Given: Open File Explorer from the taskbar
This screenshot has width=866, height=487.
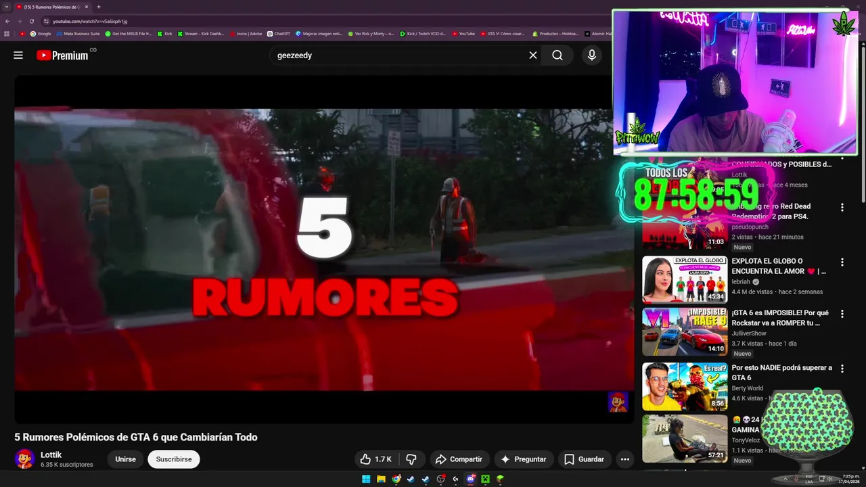Looking at the screenshot, I should pos(381,479).
